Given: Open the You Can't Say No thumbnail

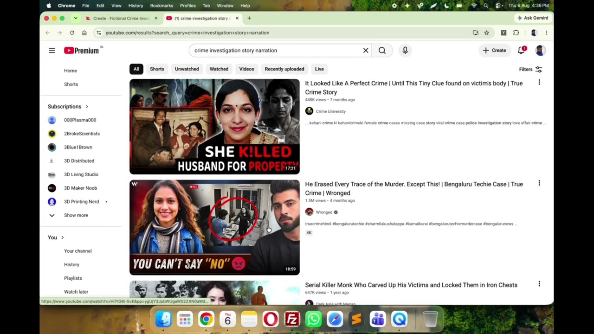Looking at the screenshot, I should 214,227.
